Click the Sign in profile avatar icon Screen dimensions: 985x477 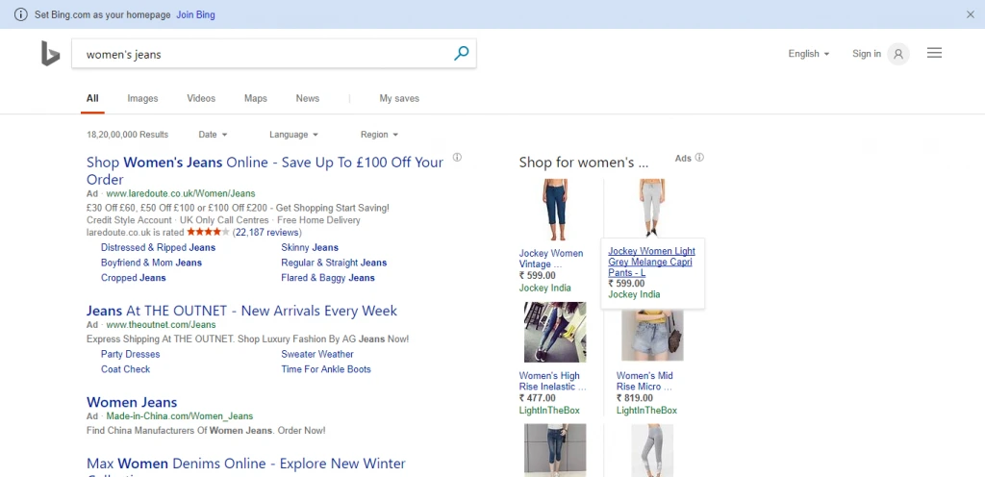[897, 54]
